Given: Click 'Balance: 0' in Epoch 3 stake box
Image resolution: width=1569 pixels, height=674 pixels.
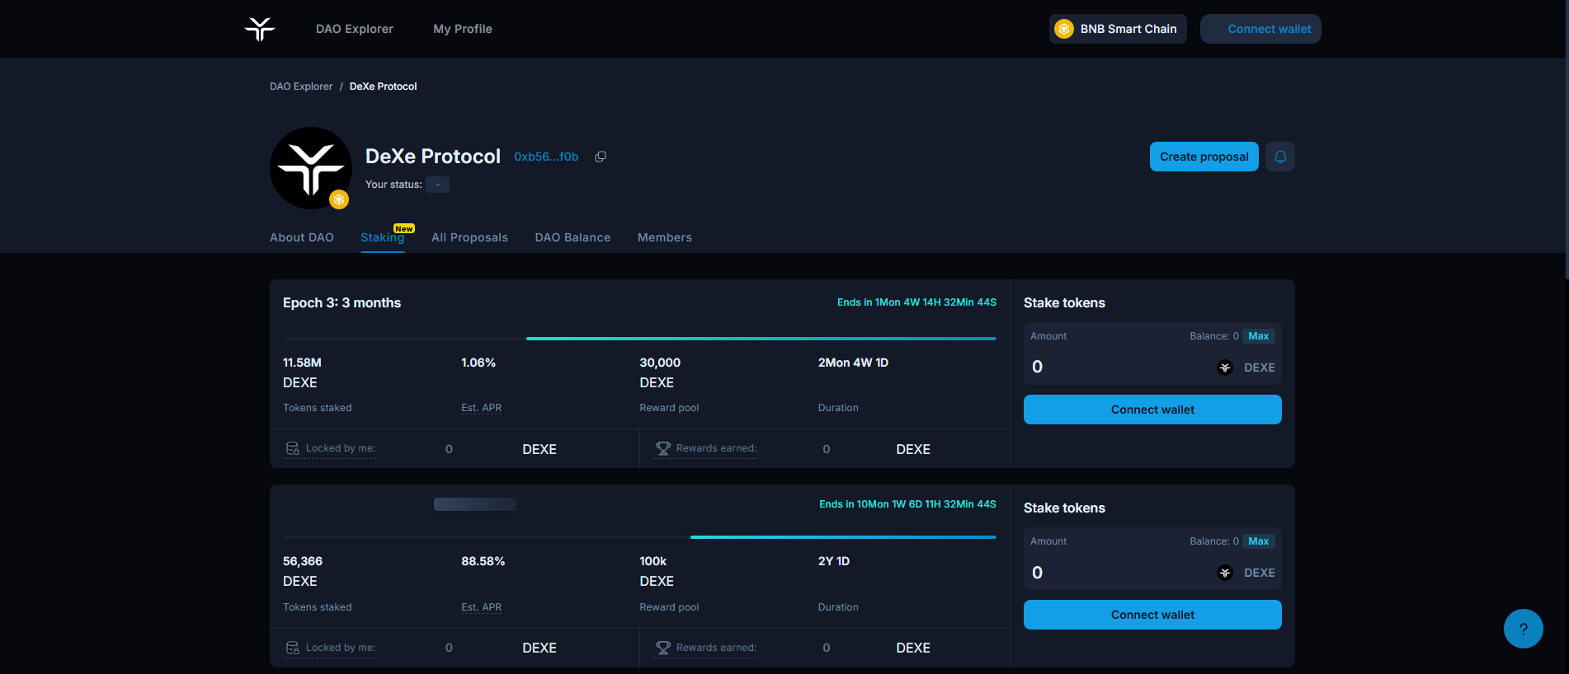Looking at the screenshot, I should point(1213,336).
